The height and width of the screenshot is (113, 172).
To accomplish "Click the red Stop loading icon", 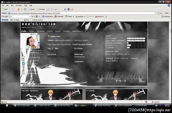I will (18, 9).
